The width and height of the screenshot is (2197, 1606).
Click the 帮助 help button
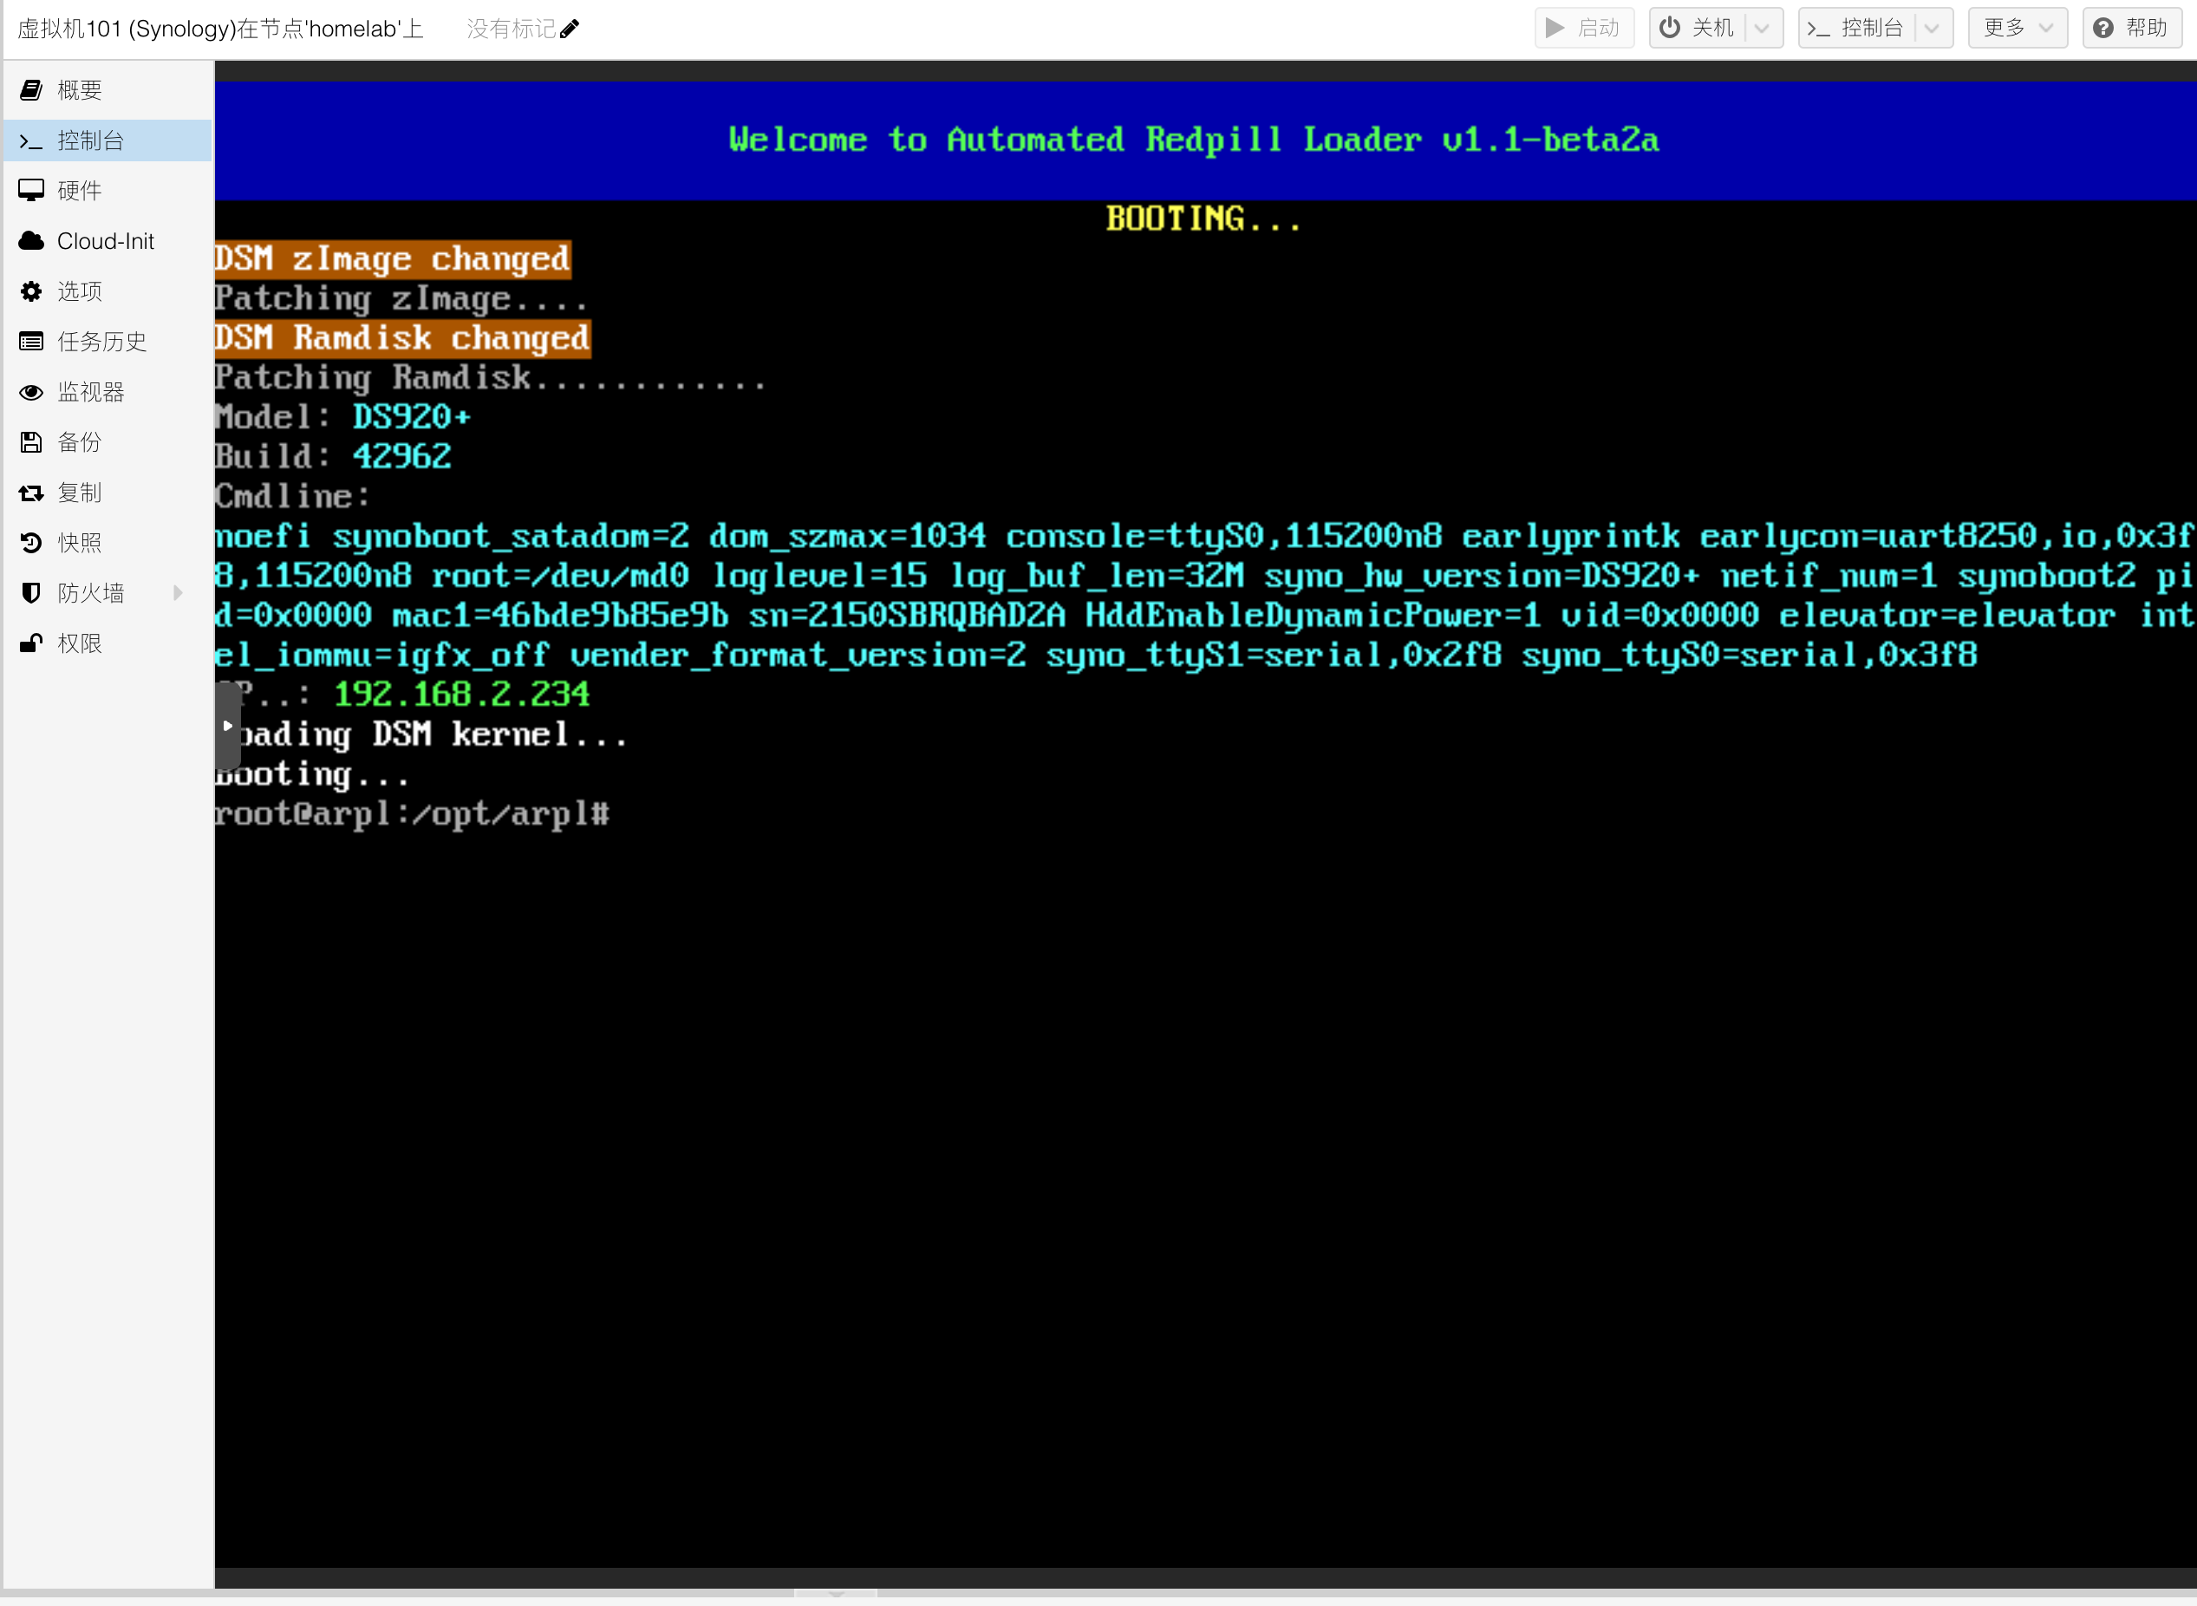pos(2132,29)
